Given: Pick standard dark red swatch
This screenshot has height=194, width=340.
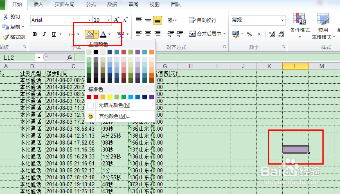Looking at the screenshot, I should (89, 97).
